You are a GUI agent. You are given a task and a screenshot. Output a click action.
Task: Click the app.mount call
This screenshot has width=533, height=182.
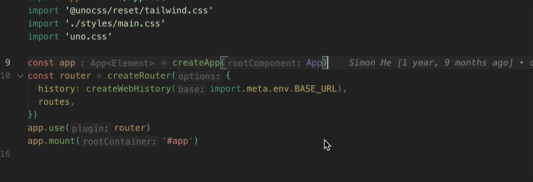click(51, 141)
